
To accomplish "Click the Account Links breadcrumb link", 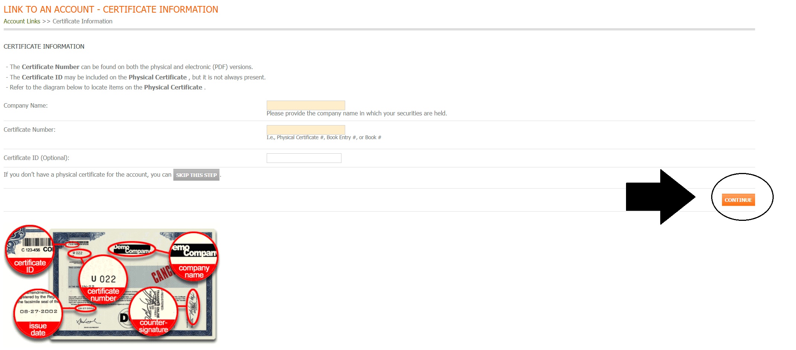I will 22,22.
